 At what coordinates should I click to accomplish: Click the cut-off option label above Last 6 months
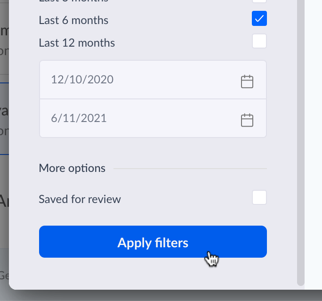coord(73,1)
